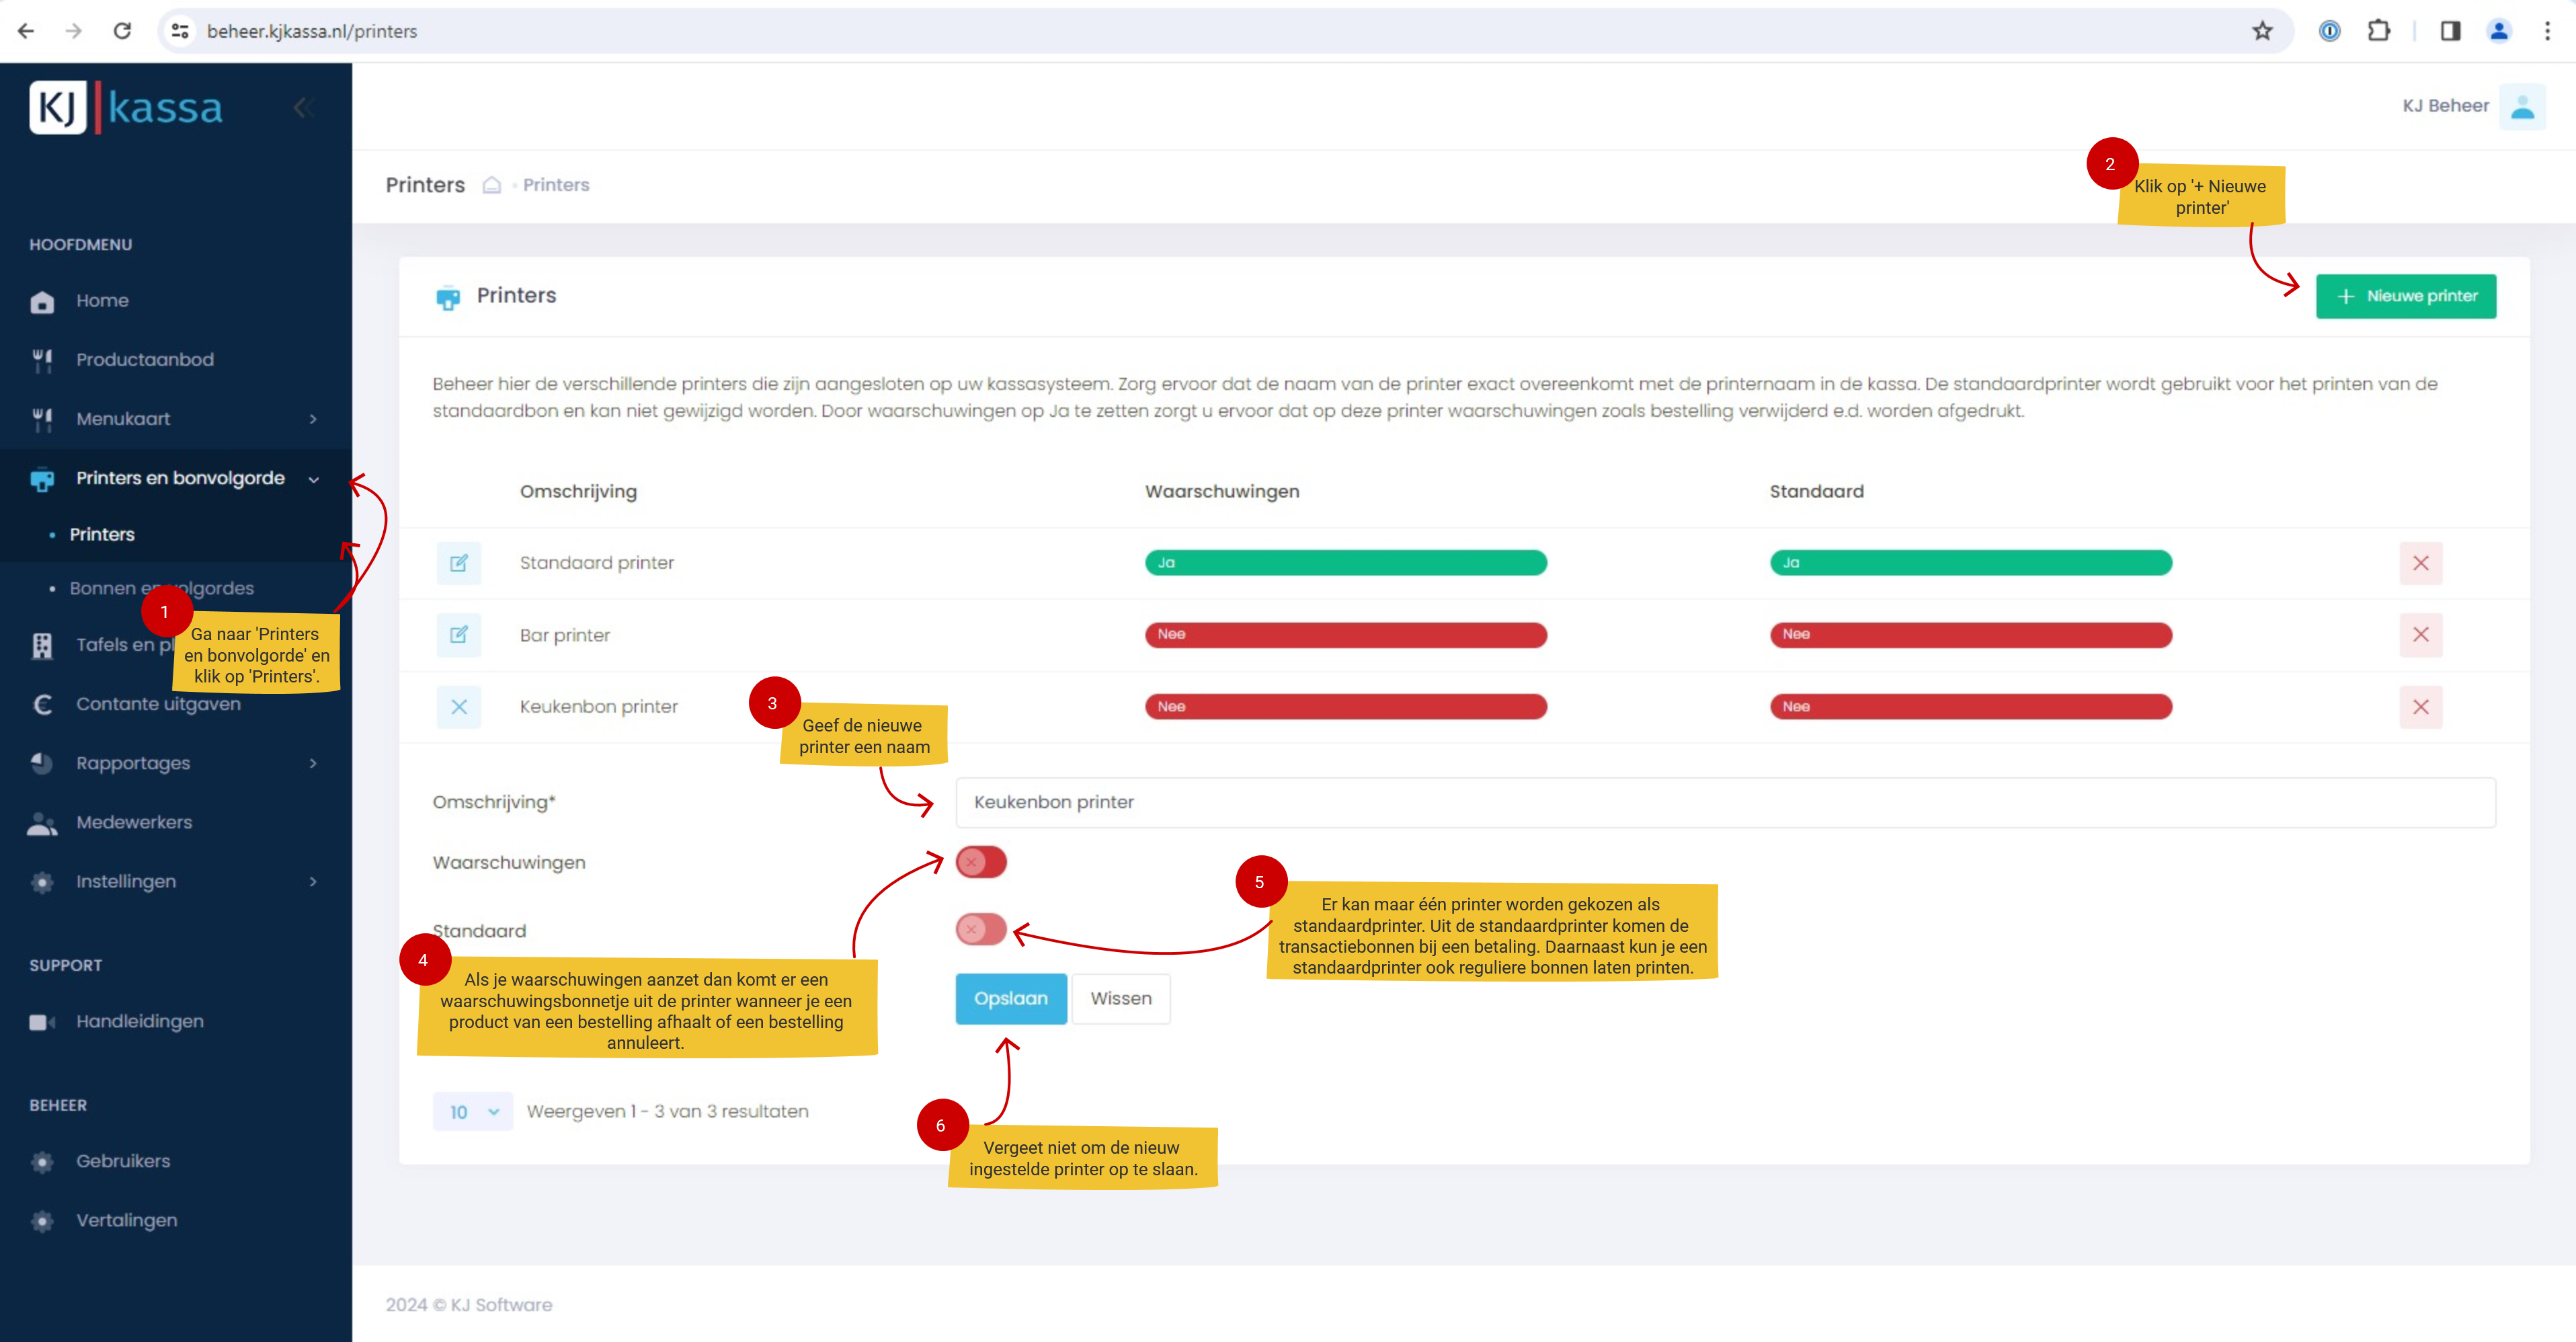Click edit icon for Standaard printer
Image resolution: width=2576 pixels, height=1342 pixels.
pyautogui.click(x=458, y=563)
